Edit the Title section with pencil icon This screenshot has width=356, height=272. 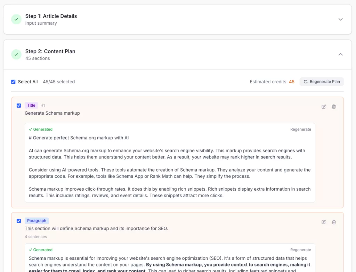(324, 107)
